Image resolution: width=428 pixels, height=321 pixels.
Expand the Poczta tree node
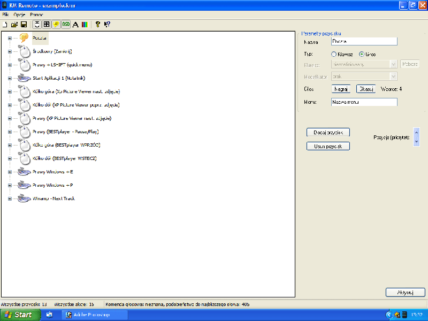[10, 38]
